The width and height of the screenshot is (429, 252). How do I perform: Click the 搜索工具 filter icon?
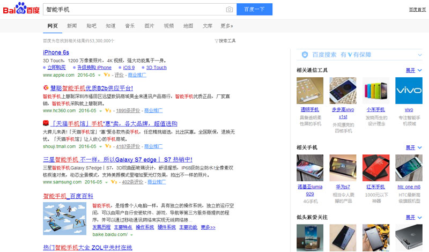216,41
